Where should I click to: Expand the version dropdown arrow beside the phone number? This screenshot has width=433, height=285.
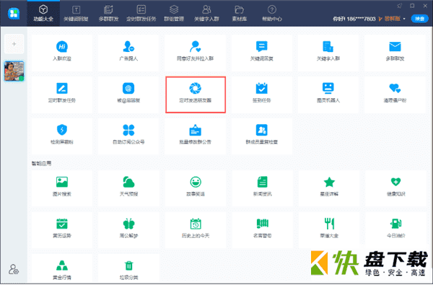(x=404, y=19)
